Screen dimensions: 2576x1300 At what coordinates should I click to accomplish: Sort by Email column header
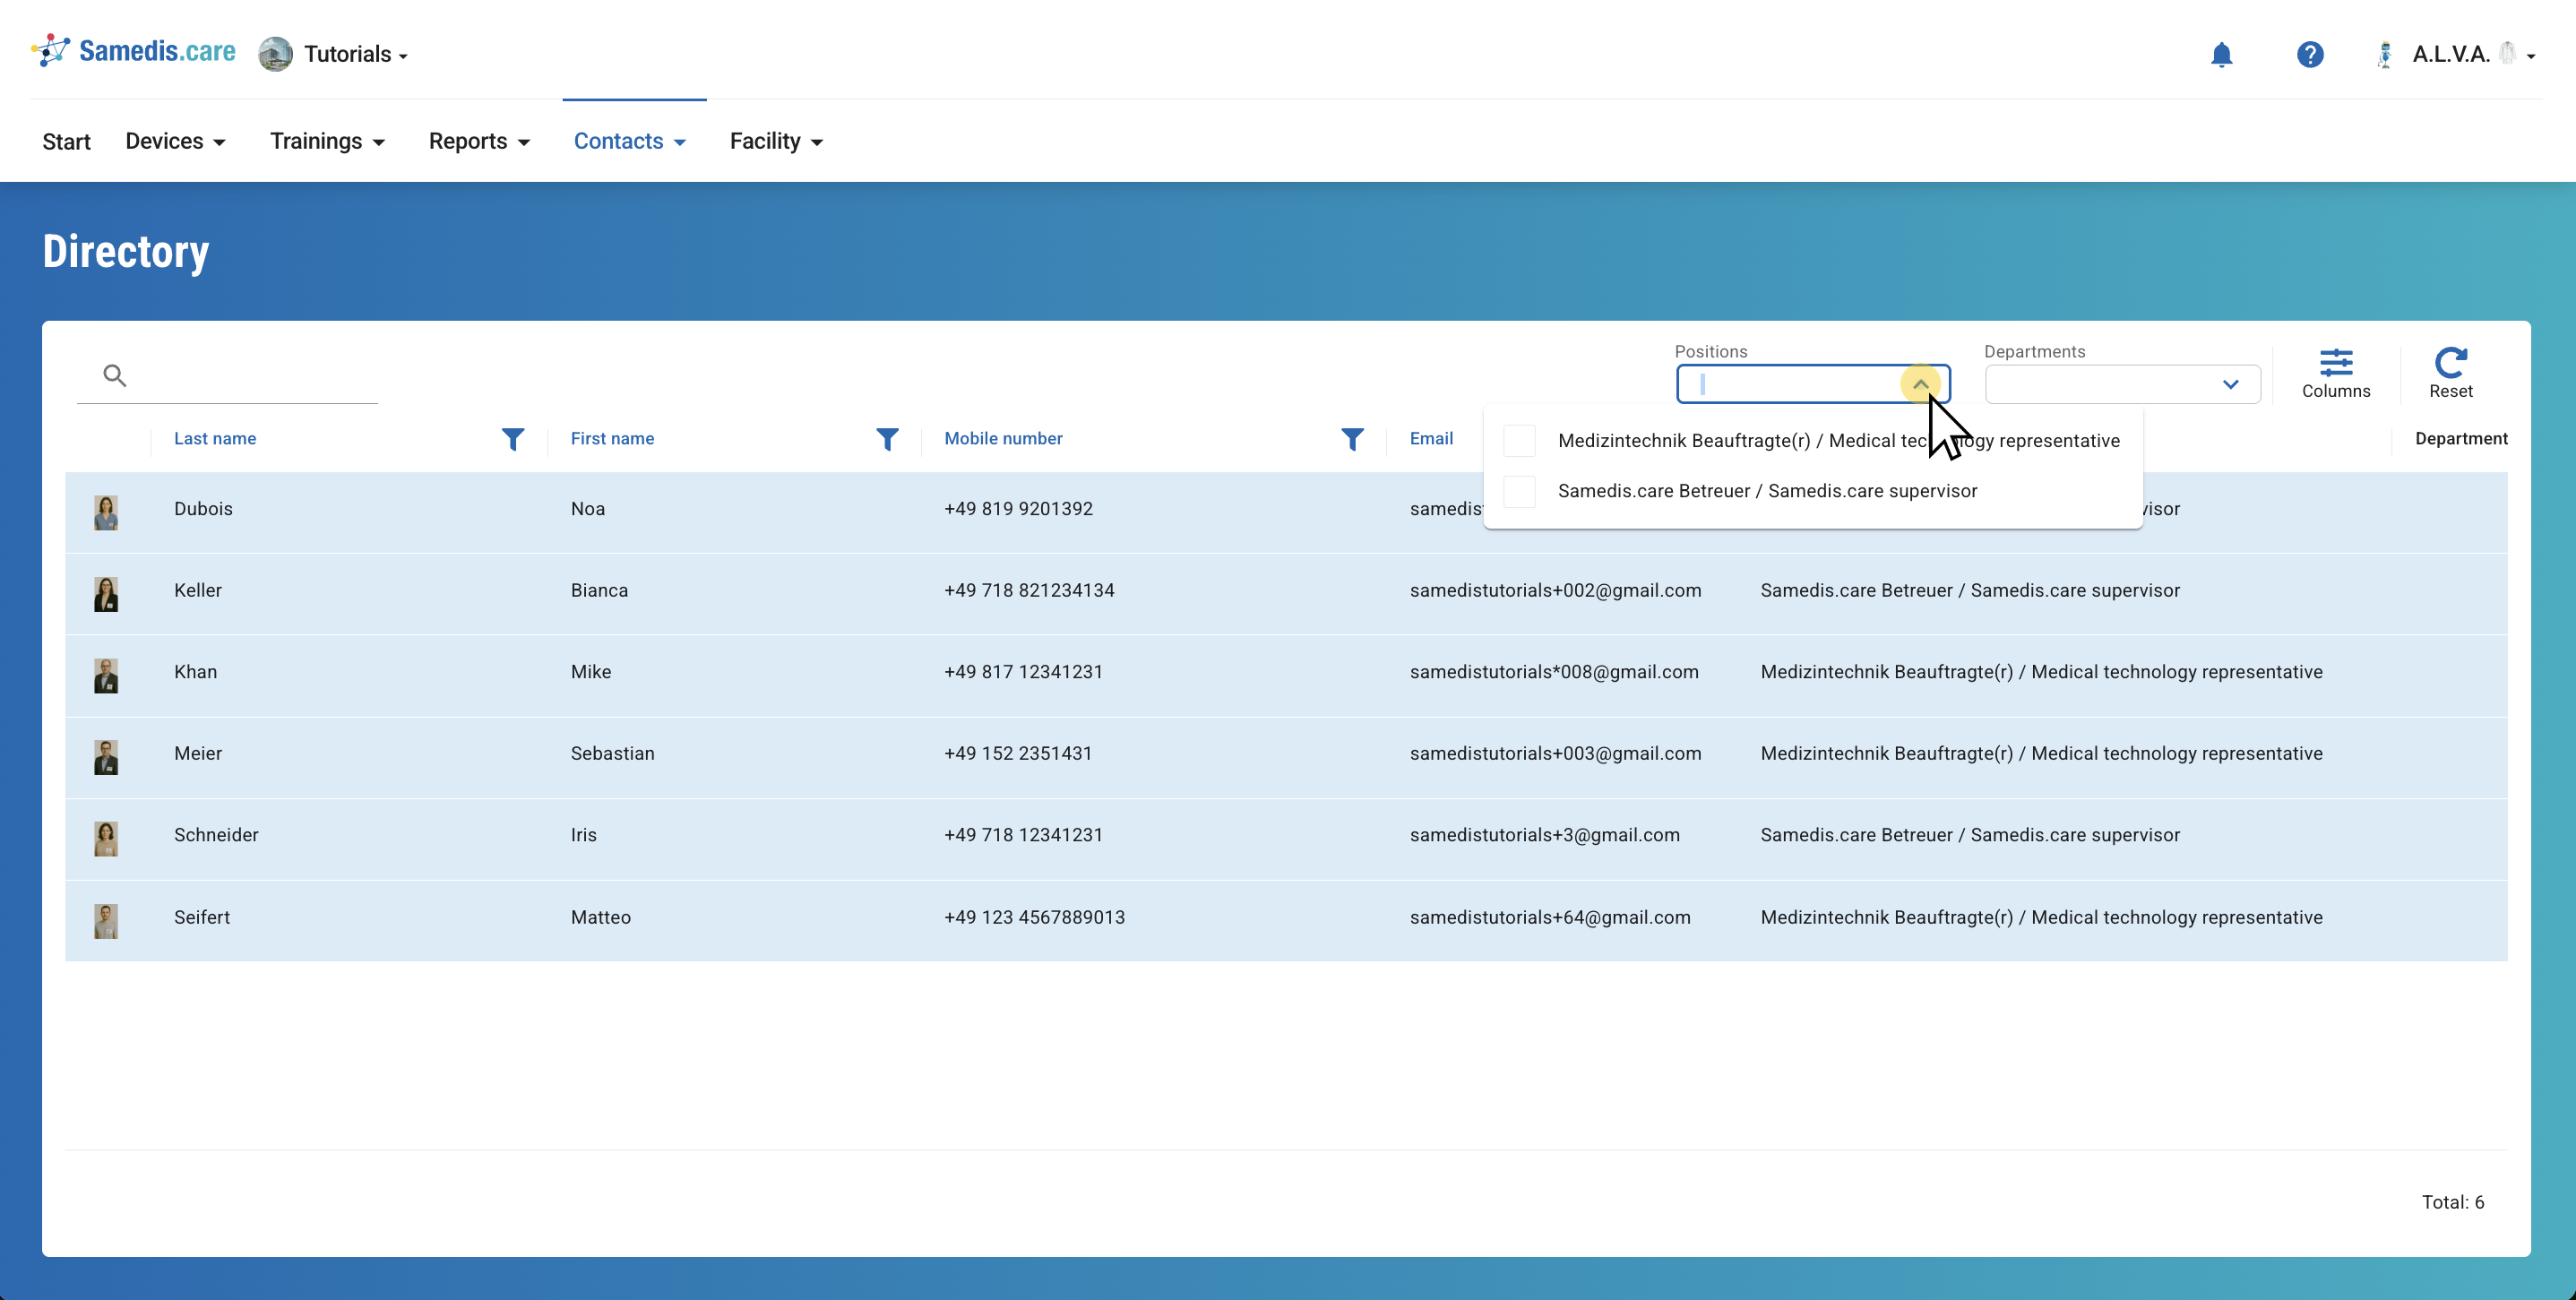(1431, 438)
